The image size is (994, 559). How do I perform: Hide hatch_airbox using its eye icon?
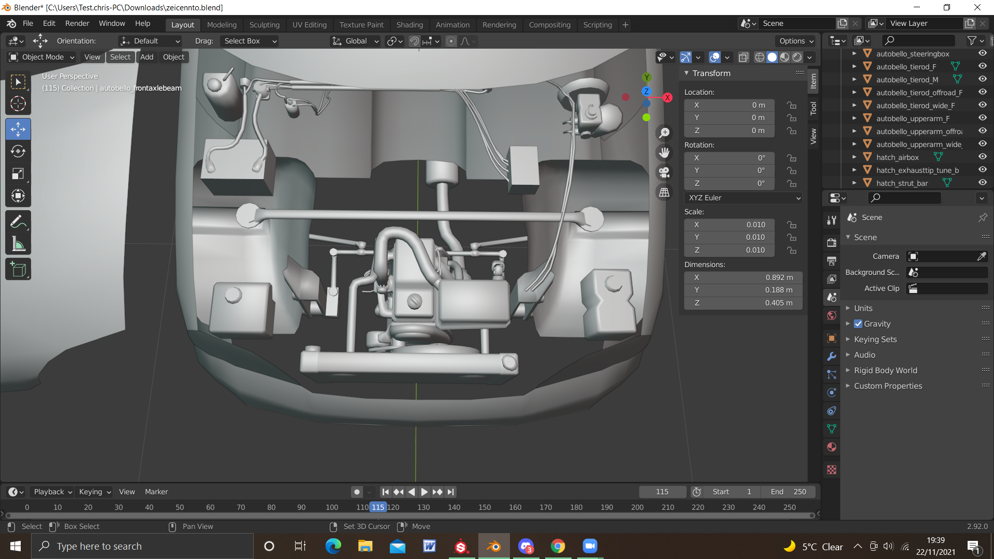click(982, 156)
